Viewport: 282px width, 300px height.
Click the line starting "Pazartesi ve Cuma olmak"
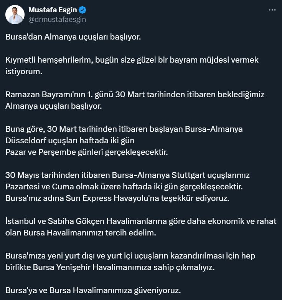click(124, 187)
